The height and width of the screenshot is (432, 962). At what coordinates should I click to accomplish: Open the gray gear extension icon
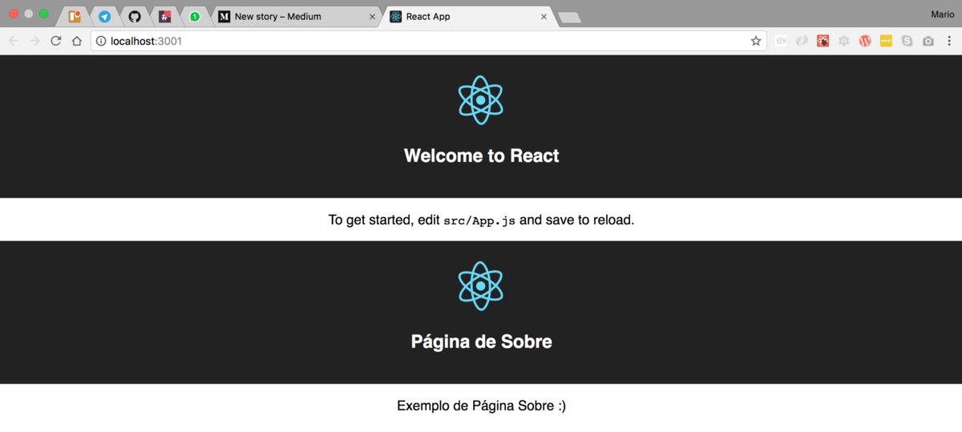tap(843, 41)
